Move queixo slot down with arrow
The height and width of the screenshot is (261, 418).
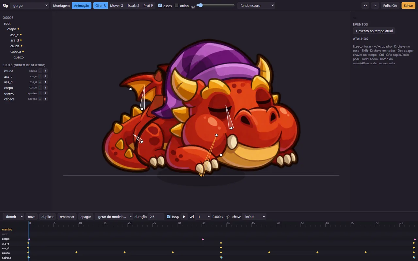[40, 93]
